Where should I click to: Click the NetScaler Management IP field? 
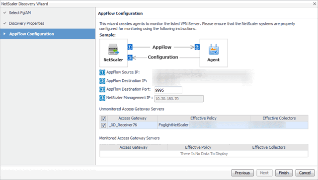coord(179,99)
